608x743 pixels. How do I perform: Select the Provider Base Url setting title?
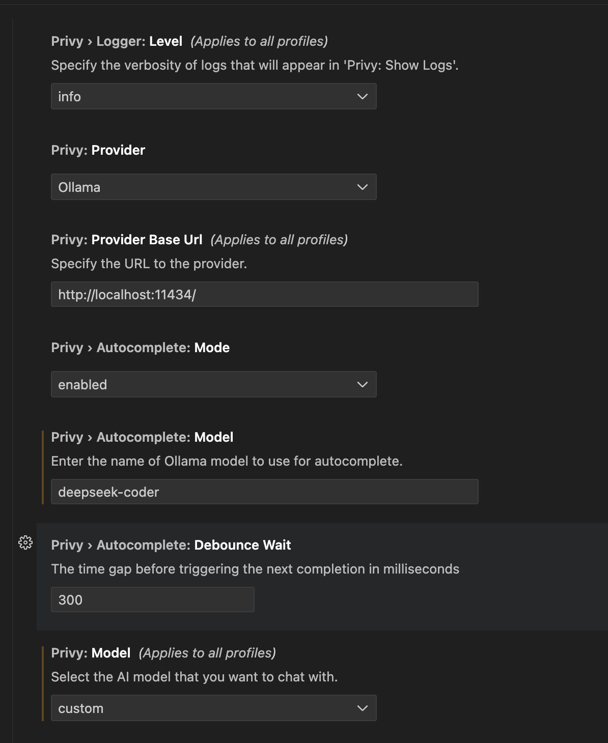pyautogui.click(x=127, y=240)
